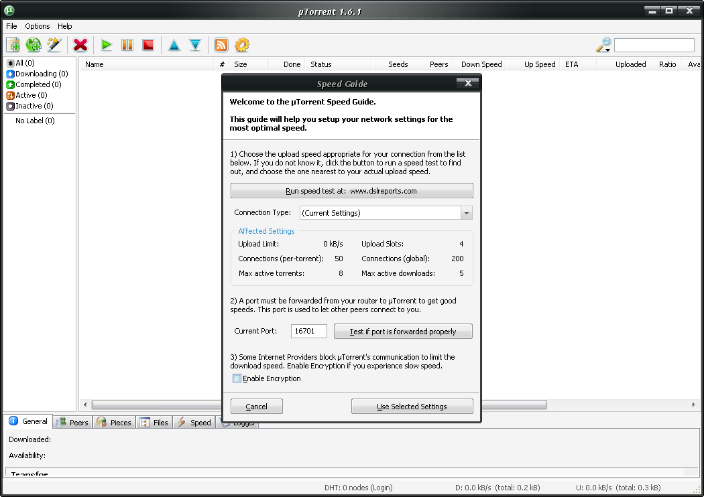Screen dimensions: 704x497
Task: Sort the torrent list by the Name column
Action: (148, 64)
